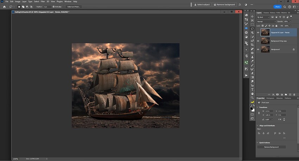The width and height of the screenshot is (299, 161).
Task: Create a new group folder icon
Action: click(x=286, y=94)
